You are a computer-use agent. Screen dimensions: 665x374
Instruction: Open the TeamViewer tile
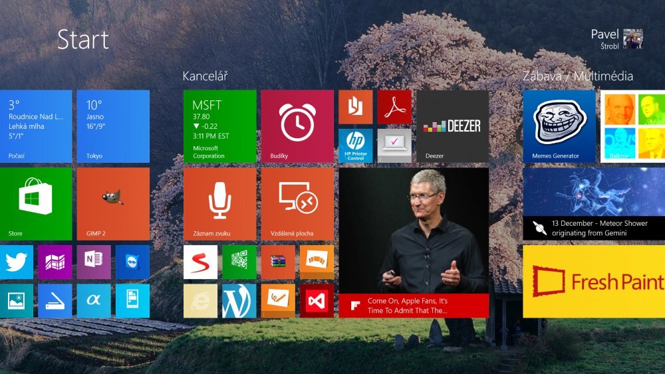tap(132, 262)
